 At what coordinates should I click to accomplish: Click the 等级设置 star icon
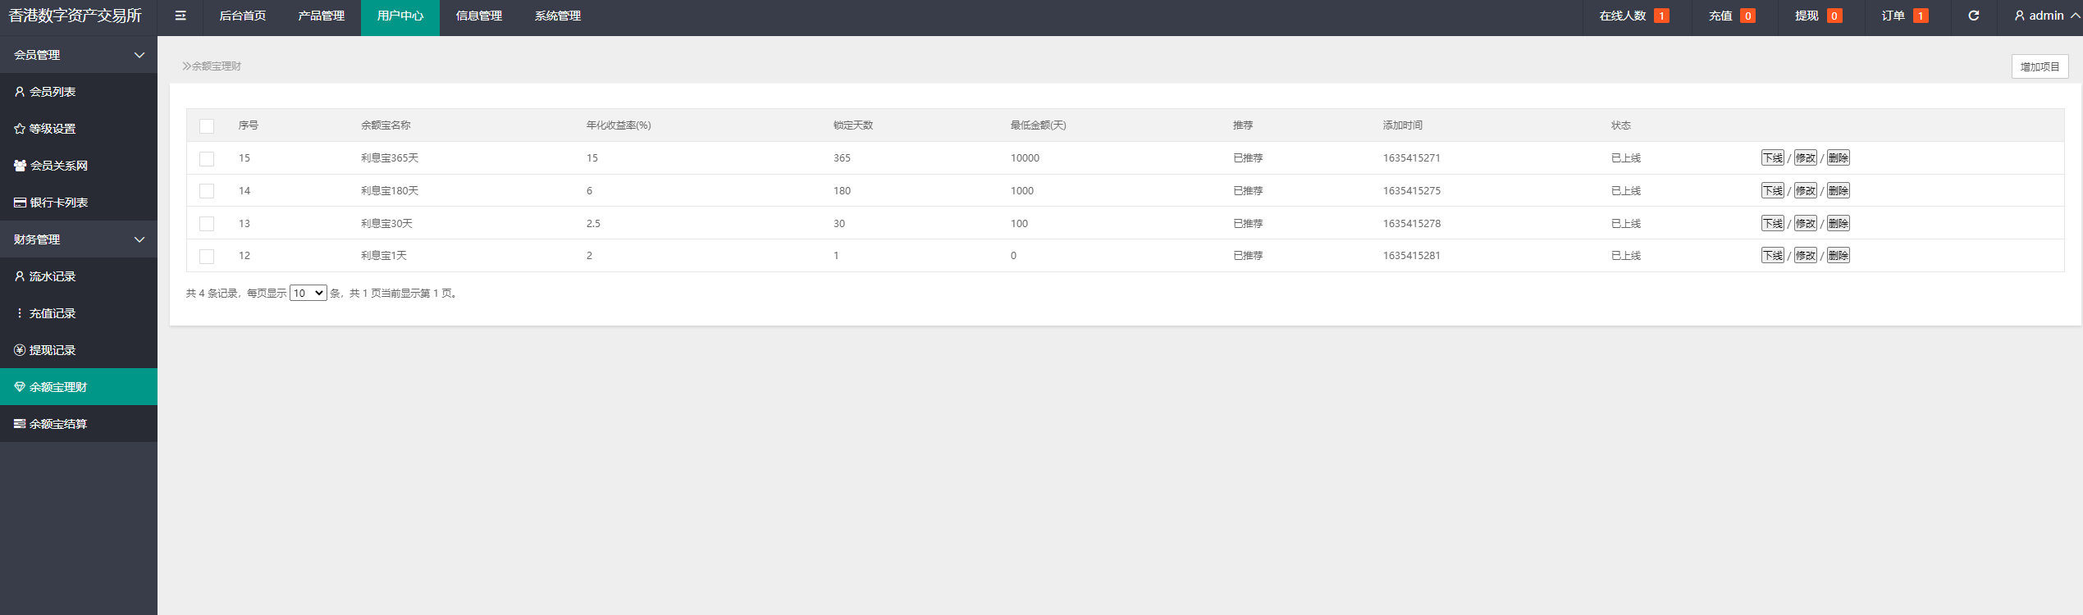20,129
